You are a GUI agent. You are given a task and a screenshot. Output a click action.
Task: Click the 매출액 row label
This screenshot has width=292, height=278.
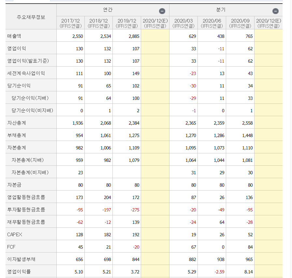[x=14, y=36]
